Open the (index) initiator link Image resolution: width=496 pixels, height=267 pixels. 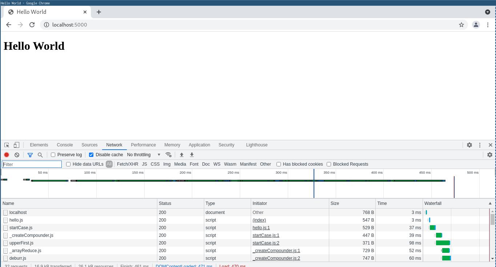point(259,220)
